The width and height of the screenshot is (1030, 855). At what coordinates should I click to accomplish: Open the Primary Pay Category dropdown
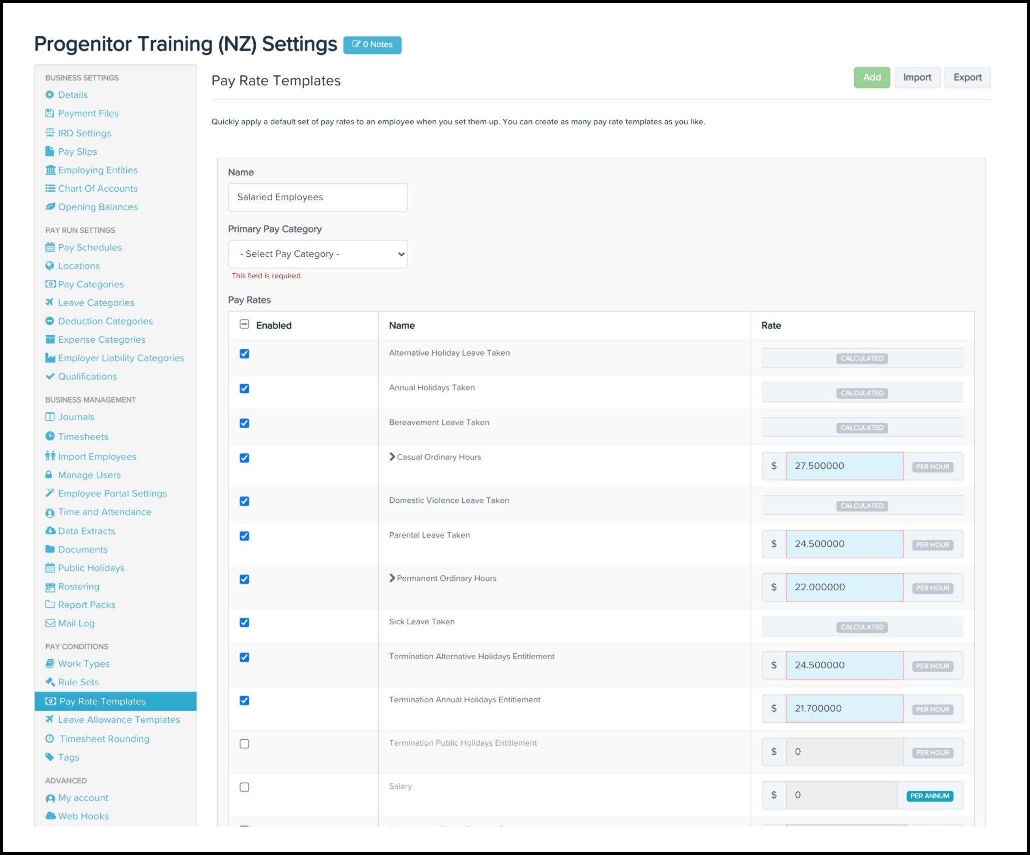pos(318,254)
